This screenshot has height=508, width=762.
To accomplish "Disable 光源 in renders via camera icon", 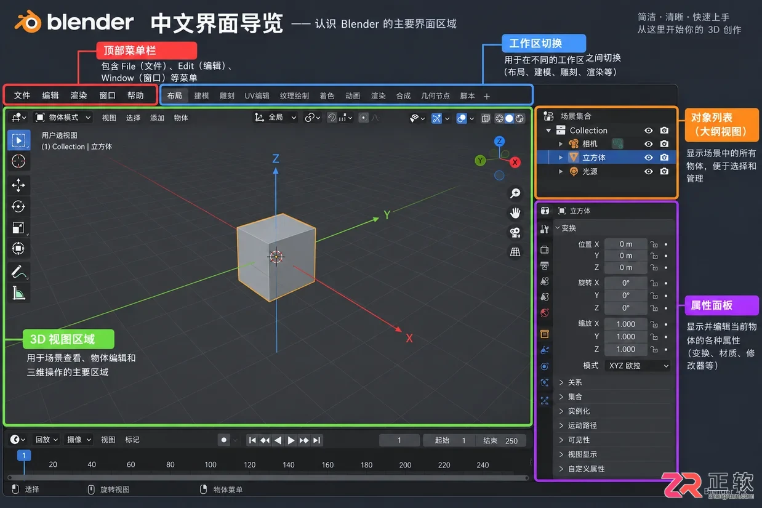I will pos(664,172).
